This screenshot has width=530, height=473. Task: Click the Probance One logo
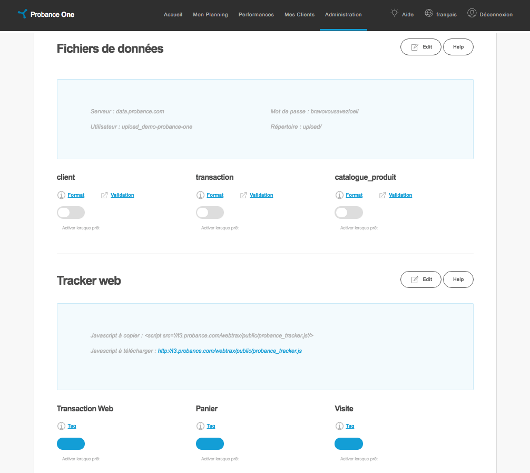pos(45,14)
